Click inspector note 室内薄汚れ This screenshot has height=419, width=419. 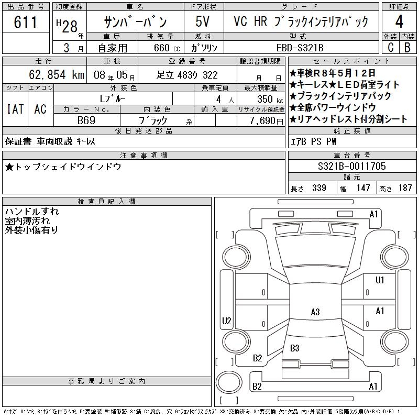(27, 220)
